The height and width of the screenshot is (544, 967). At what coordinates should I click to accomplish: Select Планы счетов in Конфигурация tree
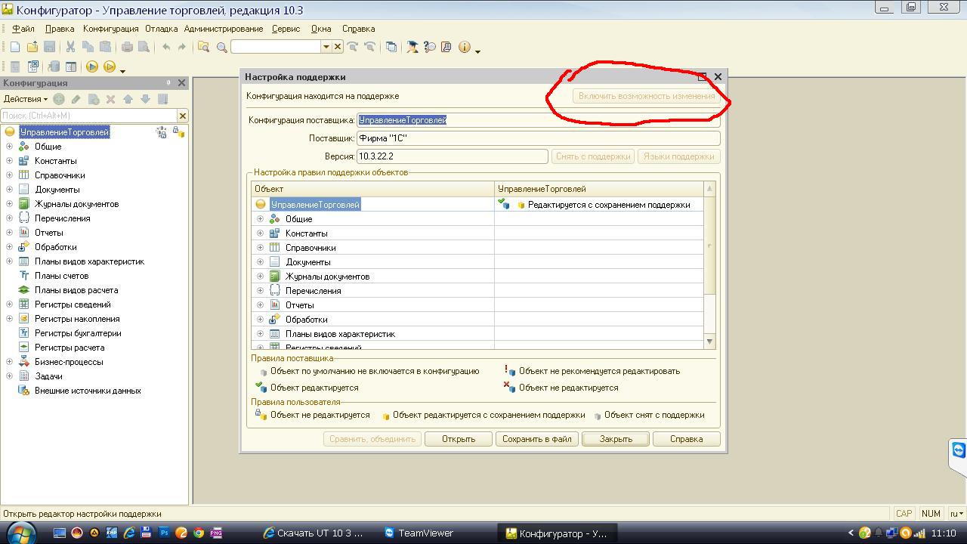point(61,276)
